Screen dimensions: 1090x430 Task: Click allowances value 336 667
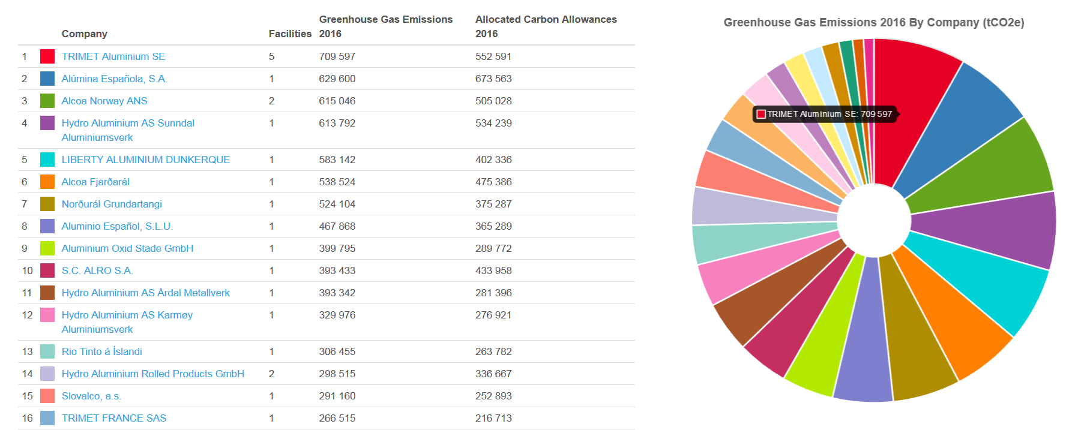(493, 374)
